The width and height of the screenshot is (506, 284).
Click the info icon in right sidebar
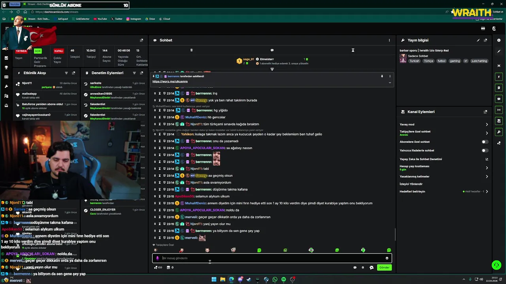point(499,40)
